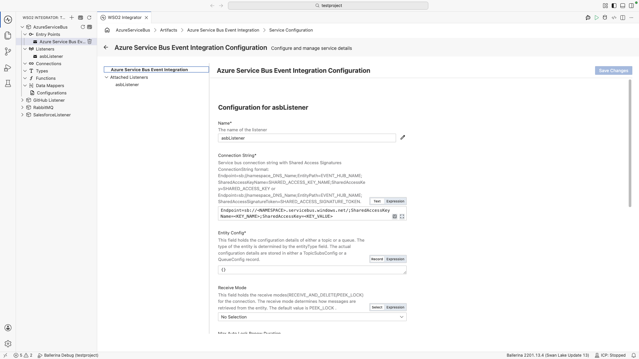Collapse the AzureServiceBus project node
Image resolution: width=639 pixels, height=359 pixels.
click(22, 27)
